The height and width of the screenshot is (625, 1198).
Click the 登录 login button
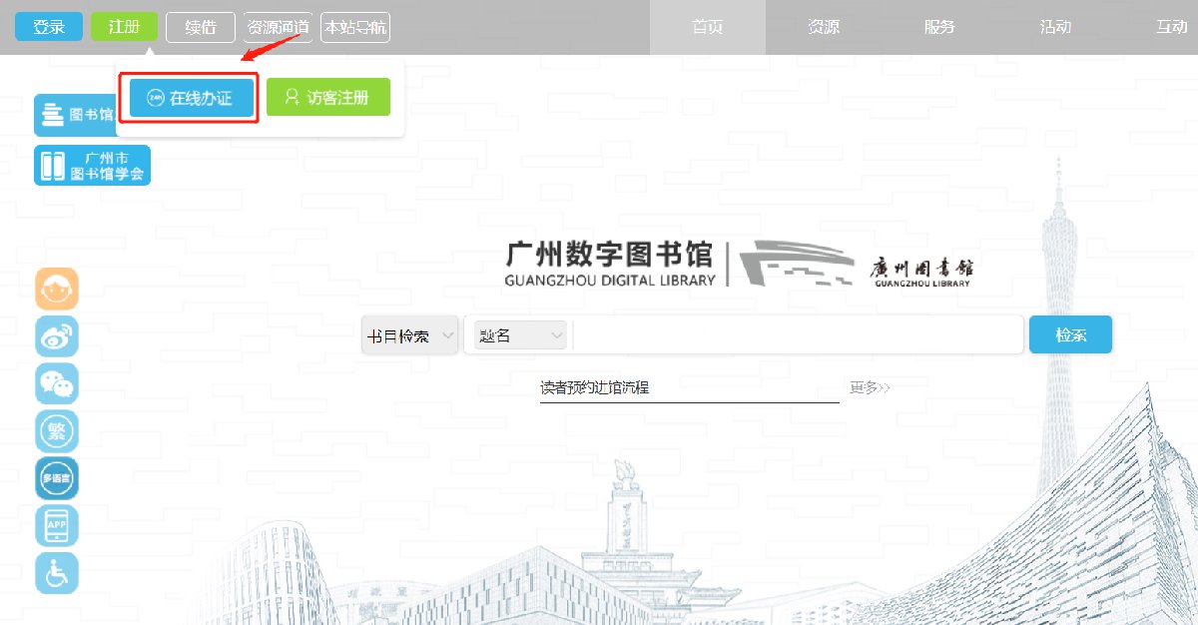tap(49, 27)
